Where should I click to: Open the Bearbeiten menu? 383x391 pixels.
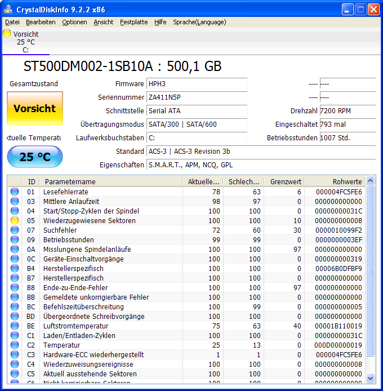pos(41,22)
